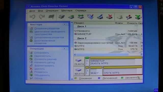Screen dimensions: 163x92
Task: Open the Справка menu
Action: click(x=81, y=10)
